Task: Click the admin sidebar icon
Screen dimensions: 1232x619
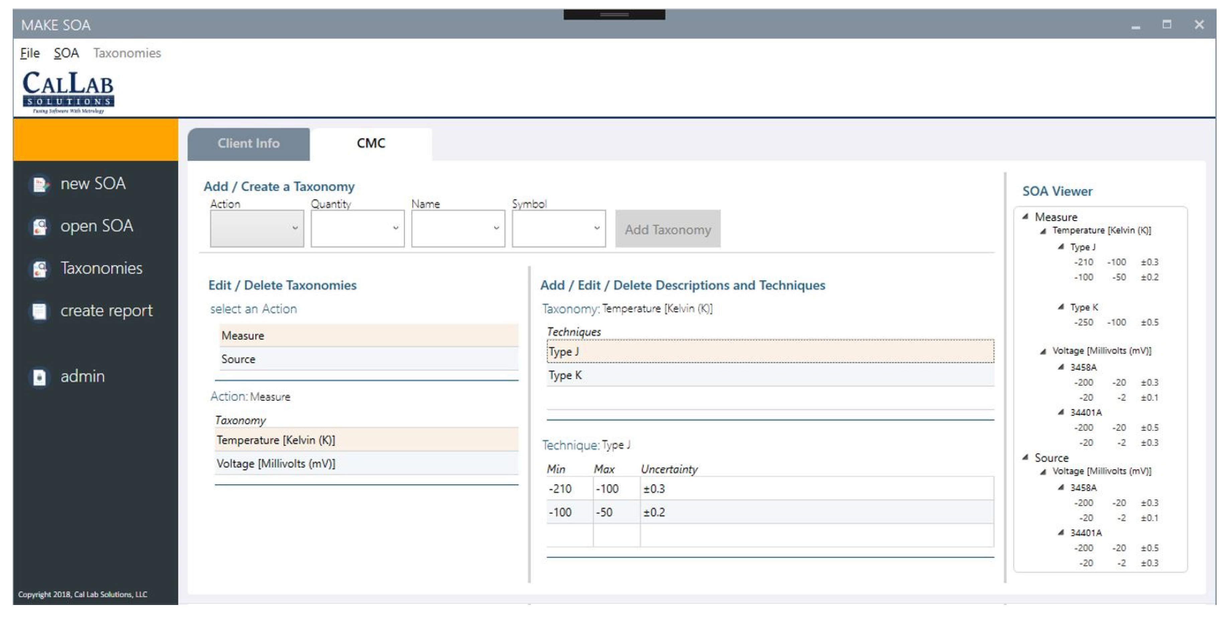Action: [x=40, y=377]
